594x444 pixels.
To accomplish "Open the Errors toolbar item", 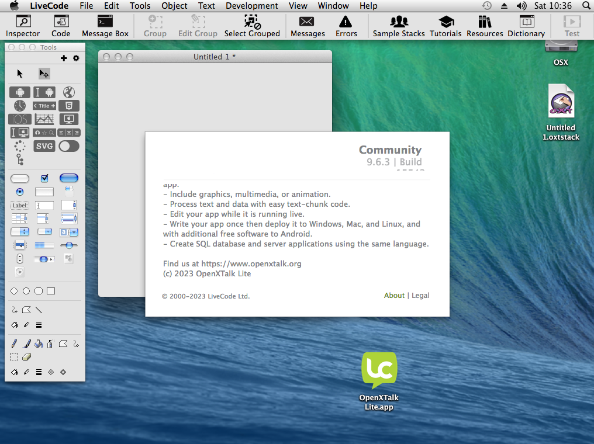I will click(346, 26).
